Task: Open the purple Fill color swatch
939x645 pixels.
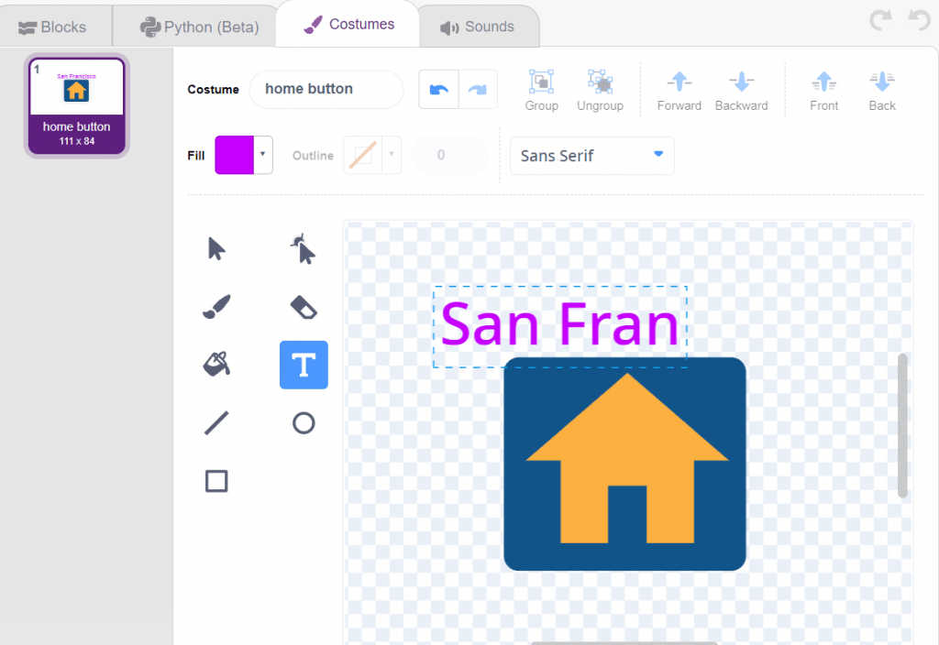Action: 234,155
